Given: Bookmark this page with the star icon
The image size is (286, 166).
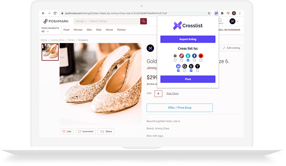Looking at the screenshot, I should pos(209,13).
